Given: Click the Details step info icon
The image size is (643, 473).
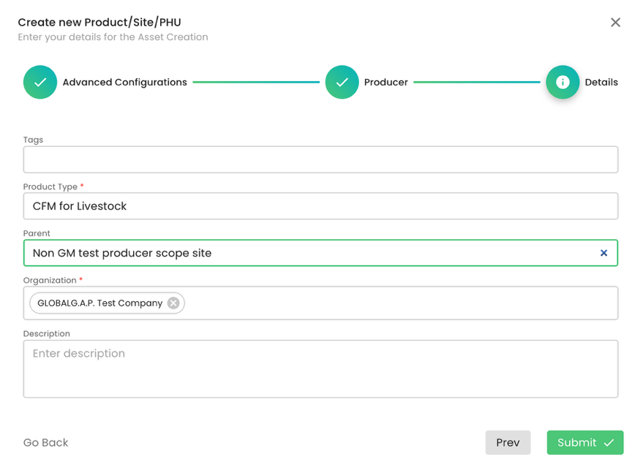Looking at the screenshot, I should [x=562, y=83].
